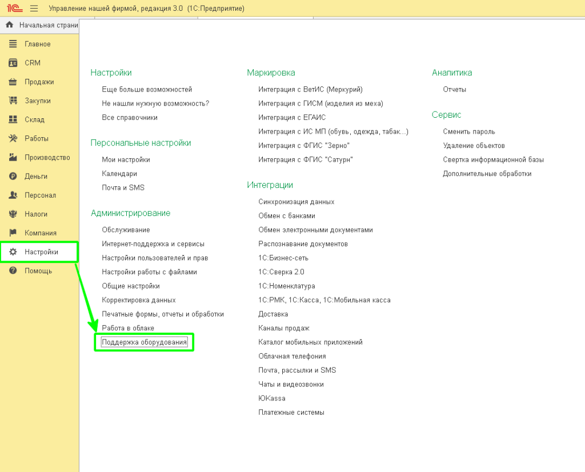Click the home icon on start page tab
585x472 pixels.
click(x=9, y=25)
